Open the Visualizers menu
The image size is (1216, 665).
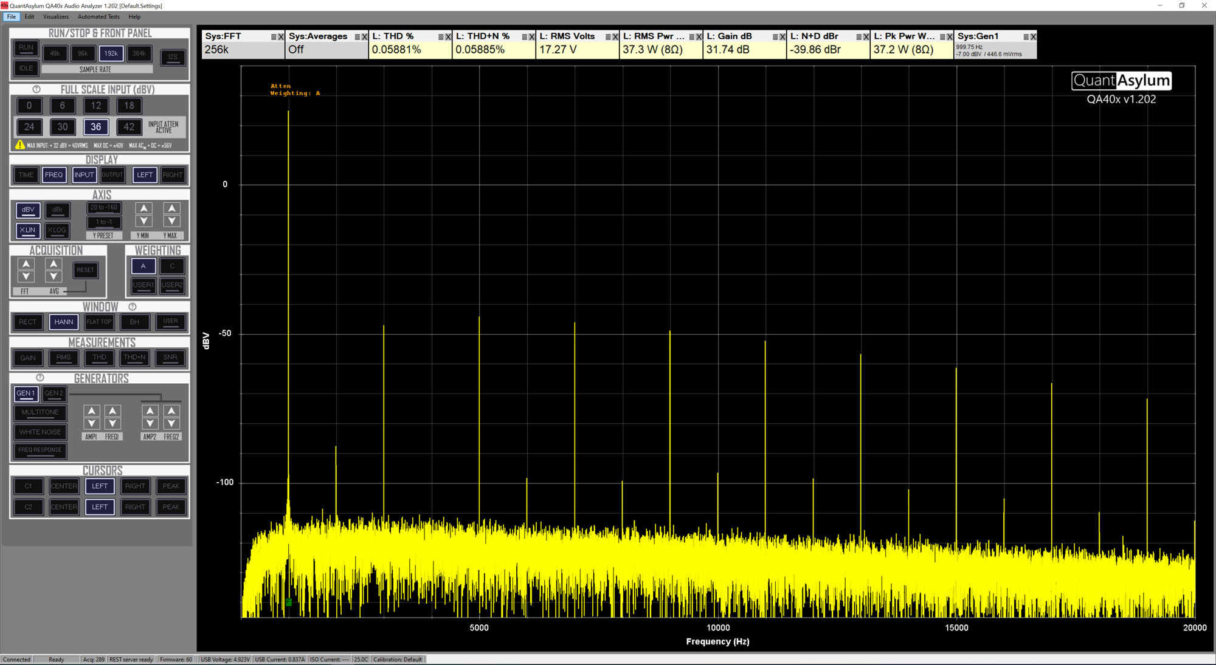(x=56, y=17)
